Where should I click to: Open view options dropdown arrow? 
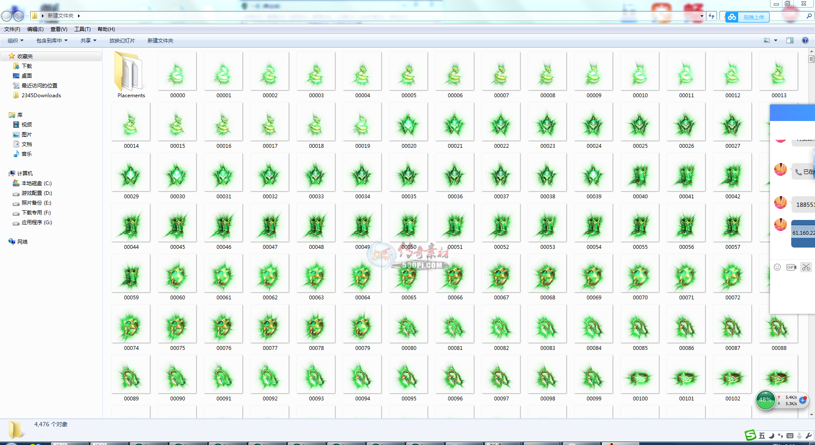point(776,40)
